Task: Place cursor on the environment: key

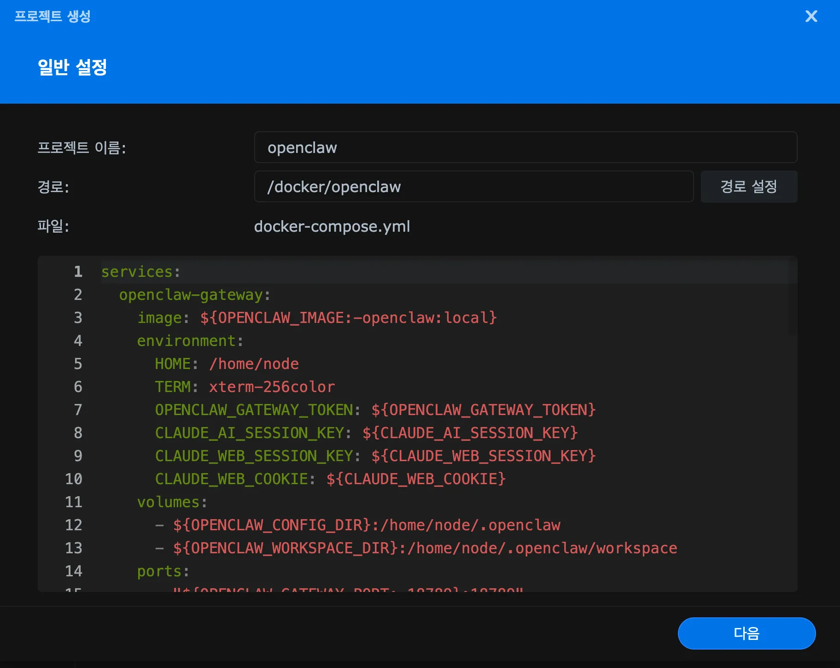Action: click(188, 340)
